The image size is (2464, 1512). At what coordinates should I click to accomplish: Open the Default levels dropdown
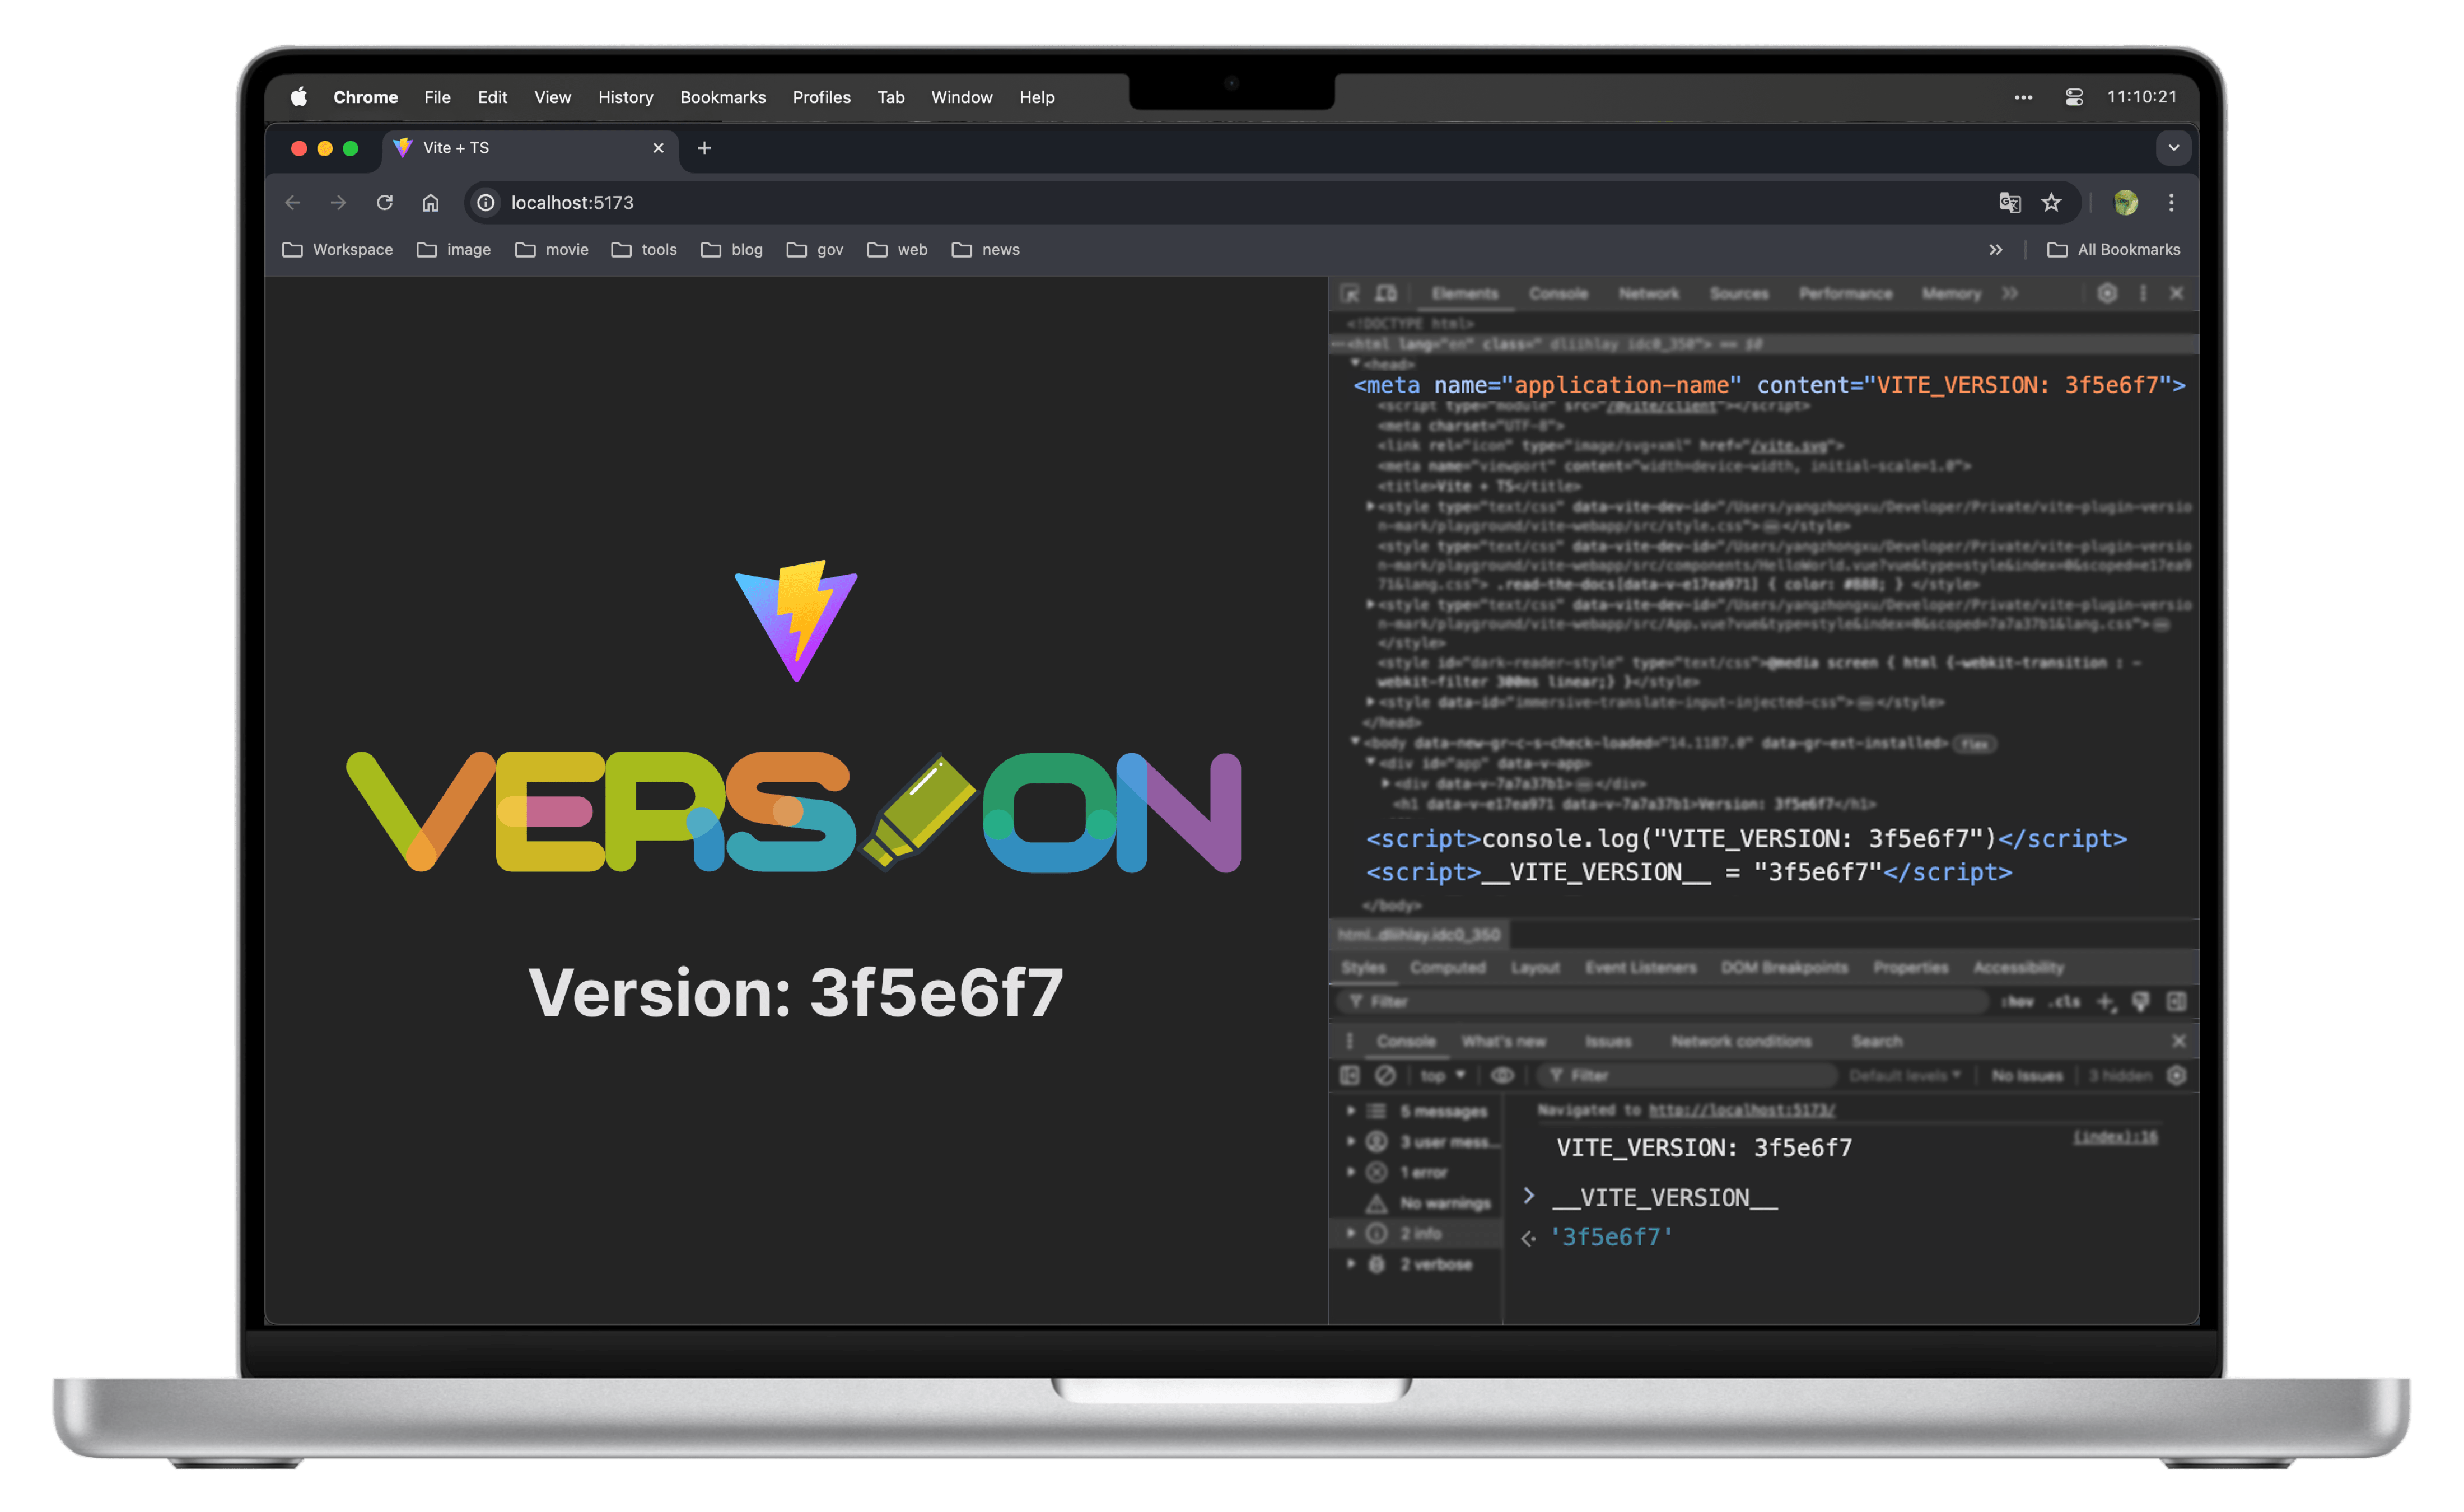(x=1904, y=1075)
